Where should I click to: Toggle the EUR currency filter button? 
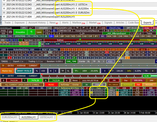coord(57,36)
